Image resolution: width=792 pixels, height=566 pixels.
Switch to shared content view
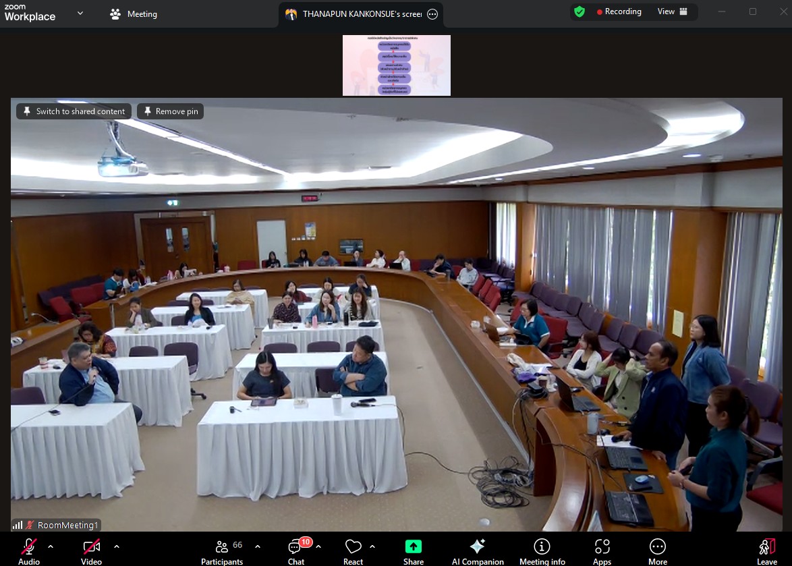[74, 111]
